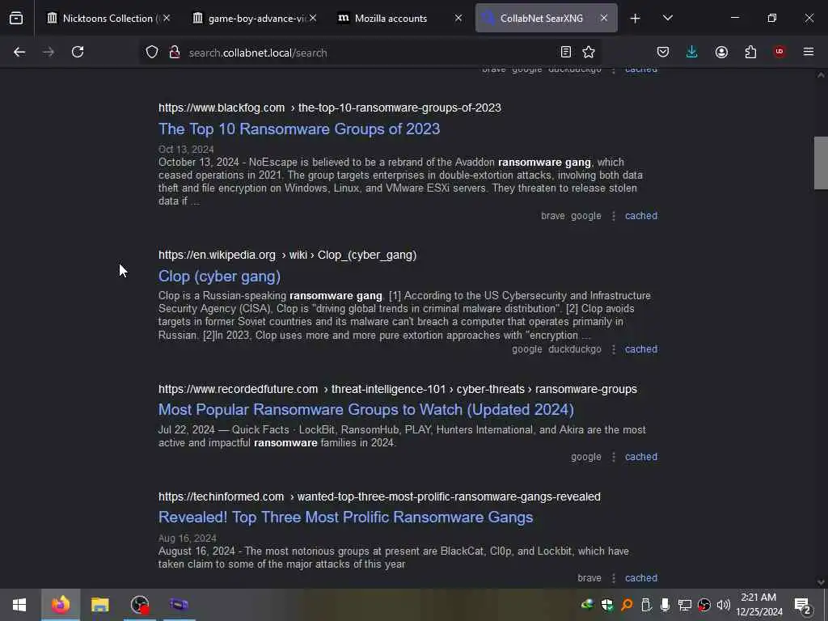Click the page vertical scrollbar thumb
This screenshot has width=828, height=621.
coord(821,163)
